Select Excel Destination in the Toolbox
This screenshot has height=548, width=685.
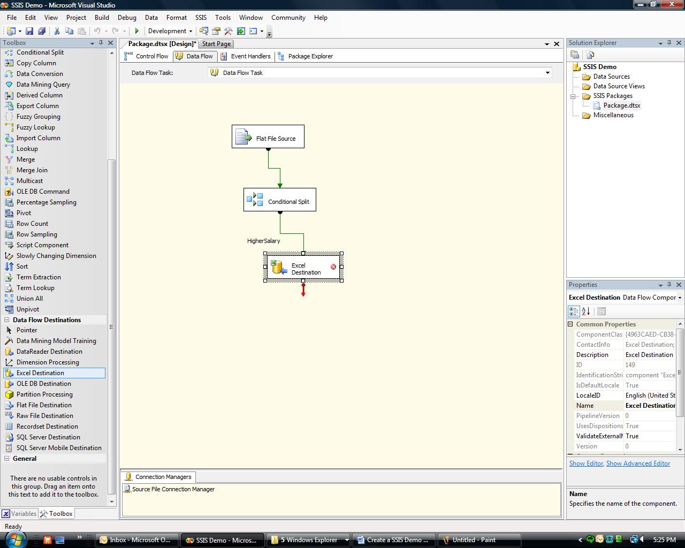(40, 373)
